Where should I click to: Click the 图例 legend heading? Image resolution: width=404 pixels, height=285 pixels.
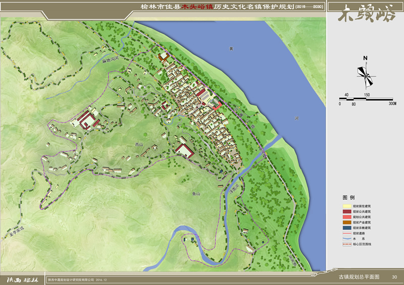348,197
